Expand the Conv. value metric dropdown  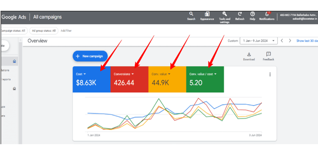(169, 74)
